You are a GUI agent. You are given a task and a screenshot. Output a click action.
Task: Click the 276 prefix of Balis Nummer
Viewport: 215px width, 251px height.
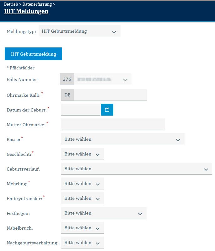67,79
